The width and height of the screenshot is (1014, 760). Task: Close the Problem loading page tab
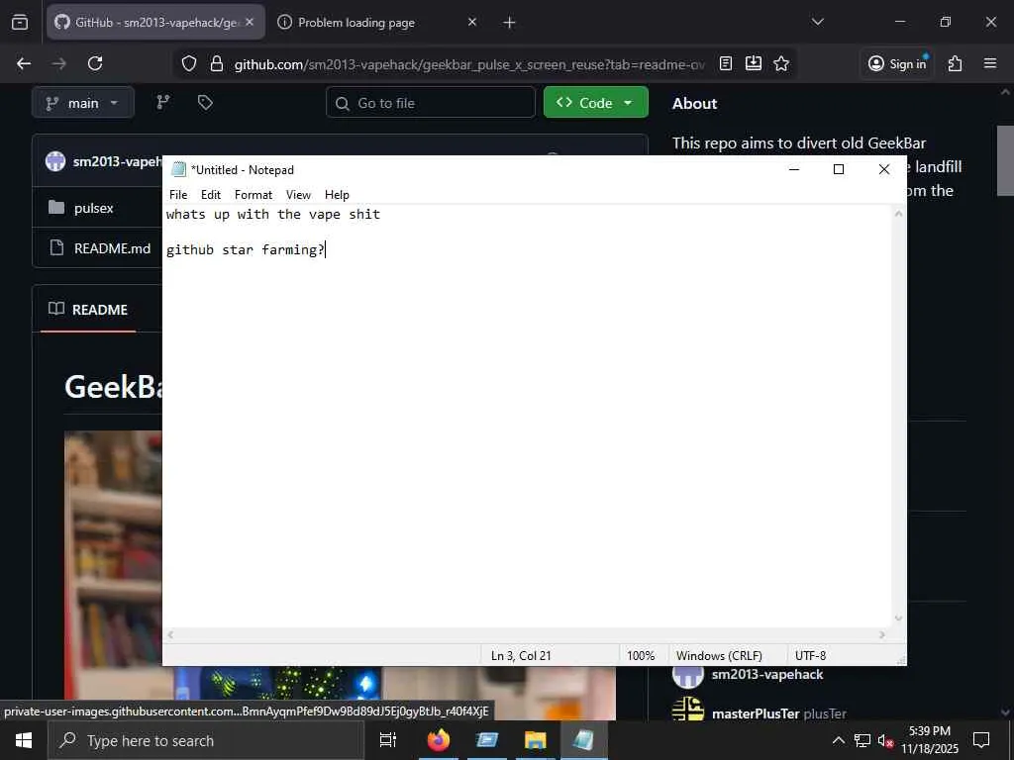(x=472, y=22)
